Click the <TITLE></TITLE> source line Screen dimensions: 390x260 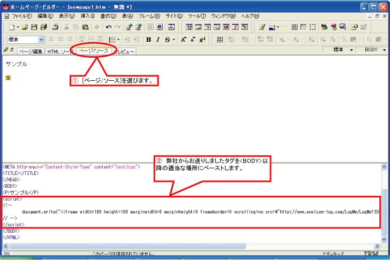tap(21, 173)
